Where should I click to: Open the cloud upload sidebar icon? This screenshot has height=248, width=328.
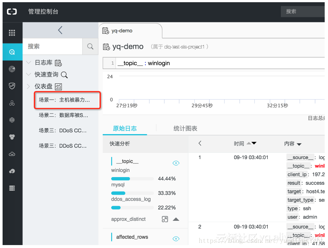12,171
